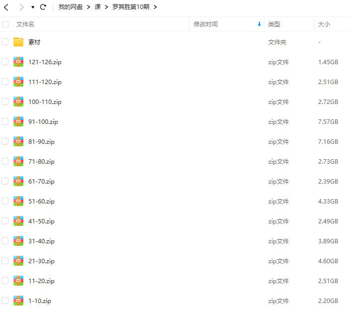Go to 我的网盘 in the breadcrumb
Screen dimensions: 350x311
tap(70, 7)
